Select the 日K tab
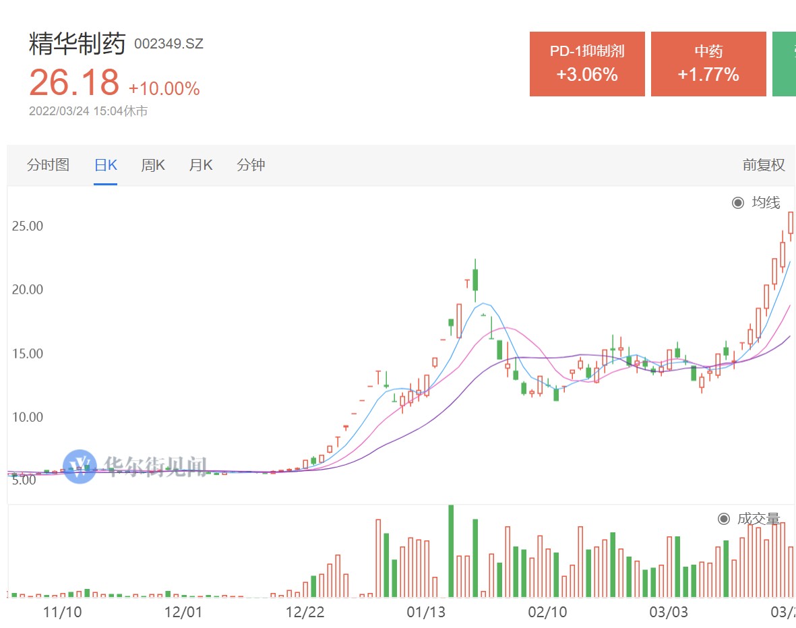 pos(105,165)
